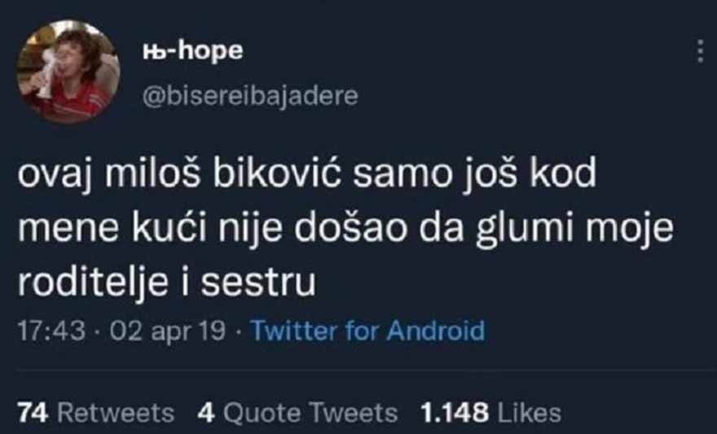The image size is (717, 434).
Task: View the 4 Quote Tweets list
Action: 297,413
